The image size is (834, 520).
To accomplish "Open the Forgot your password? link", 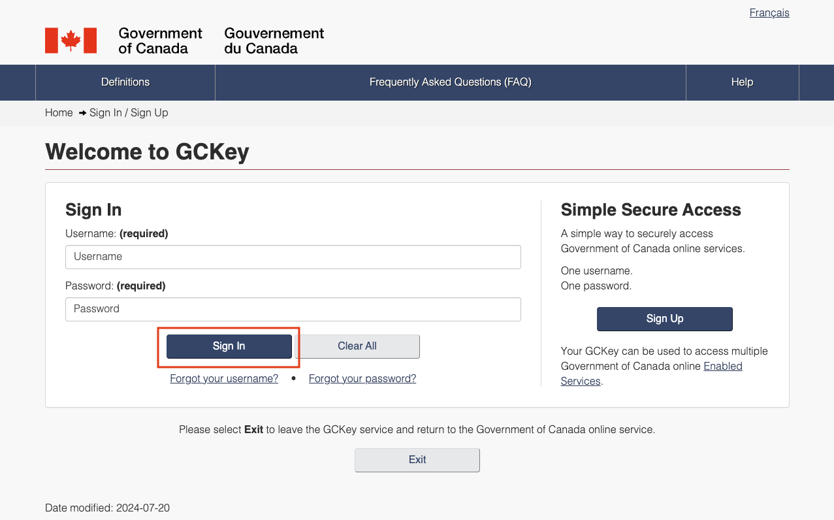I will coord(362,378).
